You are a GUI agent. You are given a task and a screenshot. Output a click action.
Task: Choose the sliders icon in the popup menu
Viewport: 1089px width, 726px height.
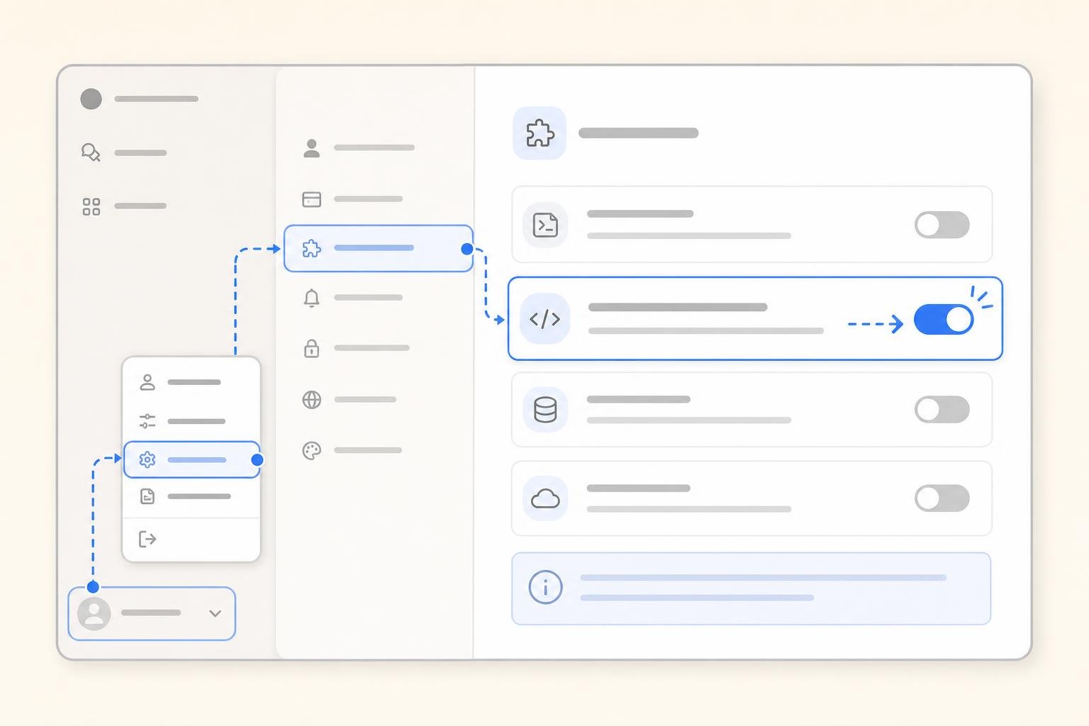tap(147, 421)
